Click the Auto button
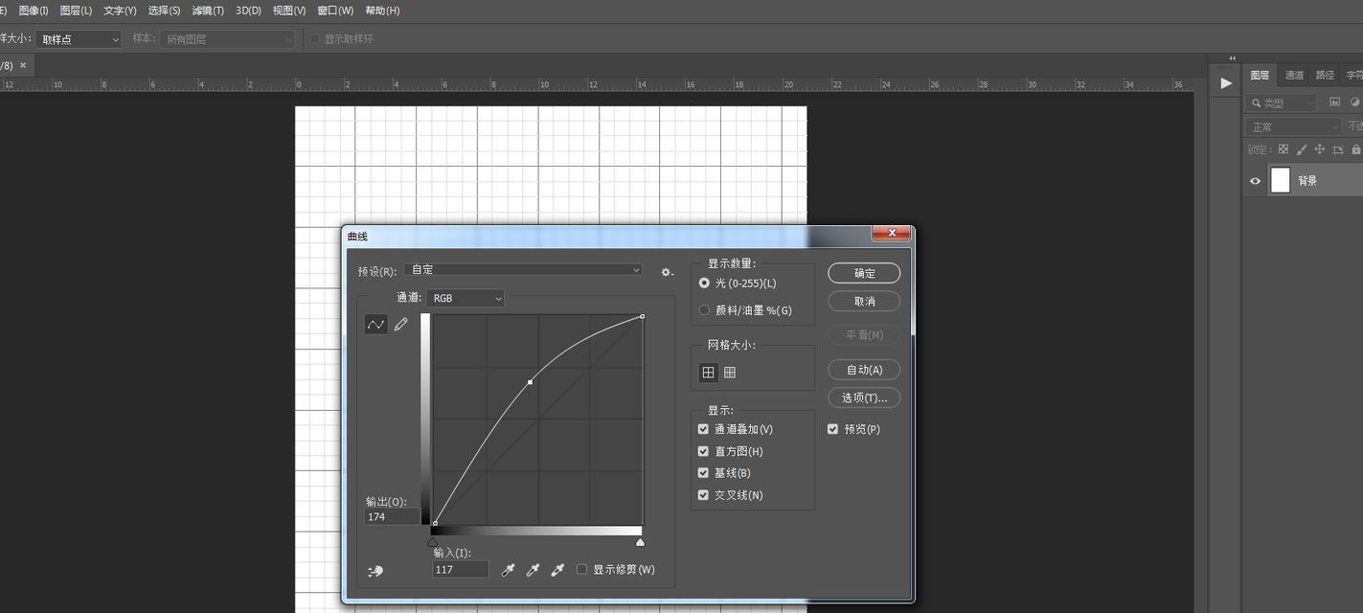The image size is (1363, 613). pyautogui.click(x=864, y=370)
